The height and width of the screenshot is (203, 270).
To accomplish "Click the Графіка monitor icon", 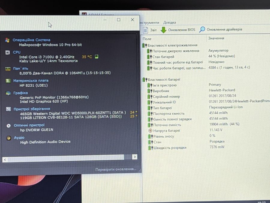I will 8,93.
